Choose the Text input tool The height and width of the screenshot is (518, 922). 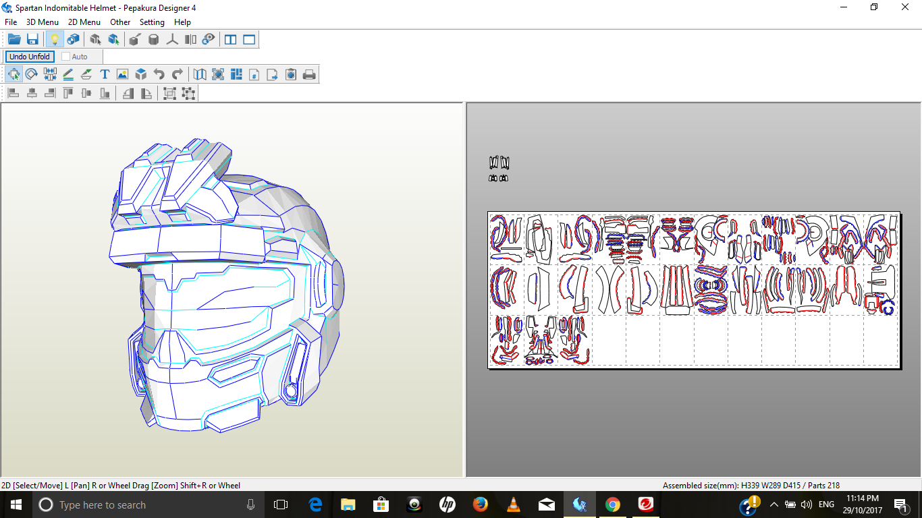pyautogui.click(x=105, y=74)
